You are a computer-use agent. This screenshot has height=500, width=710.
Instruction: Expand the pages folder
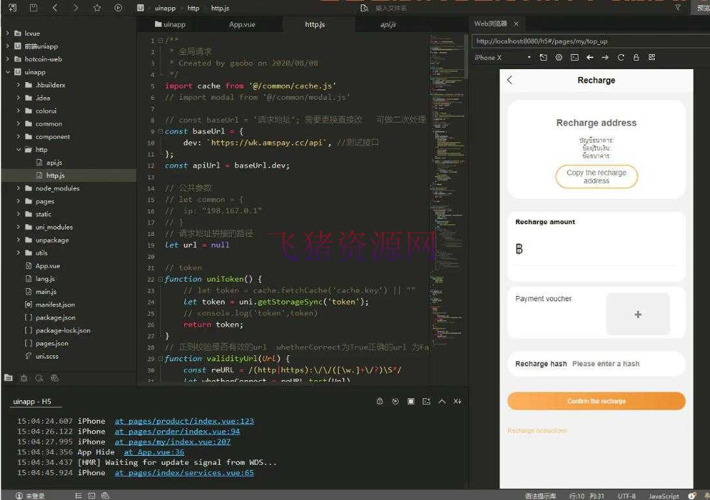coord(18,201)
